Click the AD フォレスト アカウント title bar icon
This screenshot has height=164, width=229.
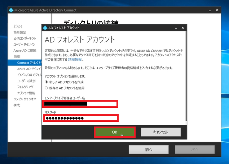point(45,28)
